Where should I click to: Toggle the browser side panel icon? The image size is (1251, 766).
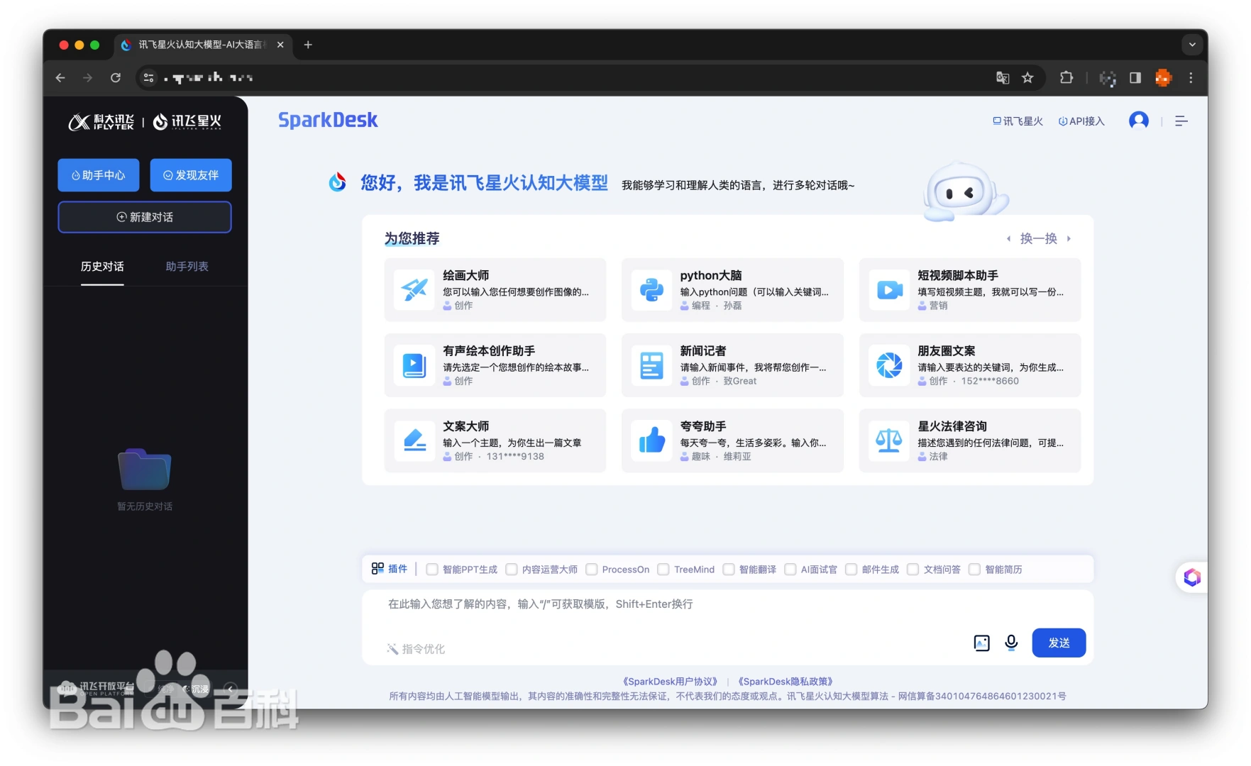(1135, 78)
